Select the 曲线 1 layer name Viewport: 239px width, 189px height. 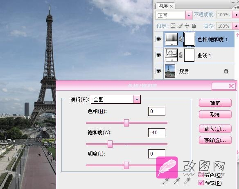coord(204,56)
